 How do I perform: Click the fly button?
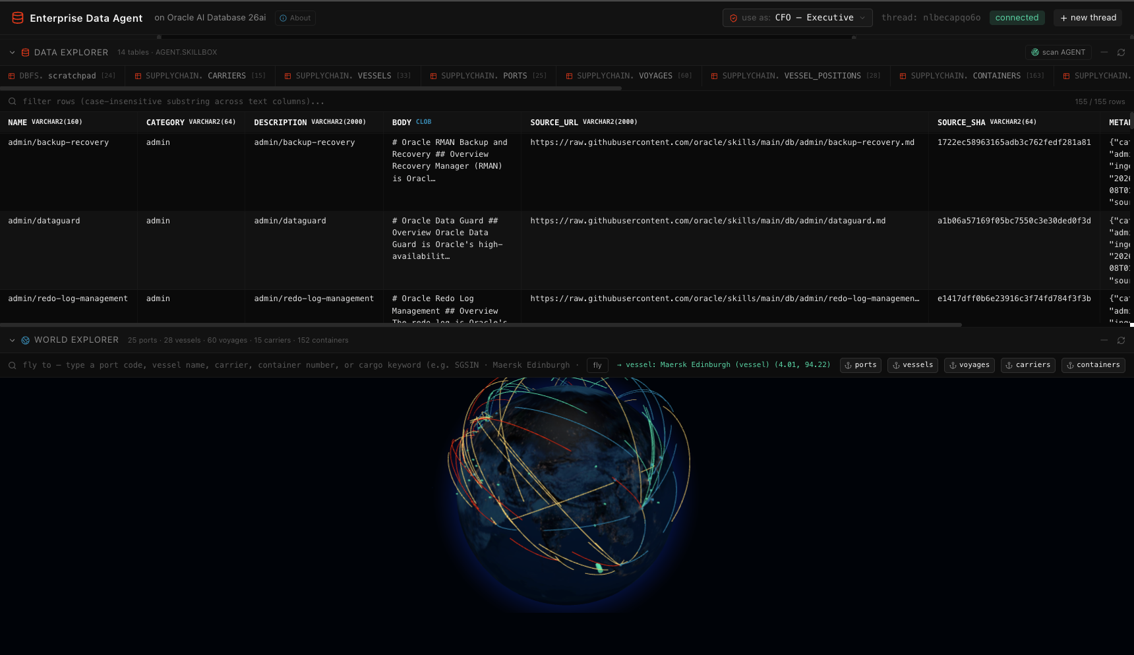[x=597, y=365]
